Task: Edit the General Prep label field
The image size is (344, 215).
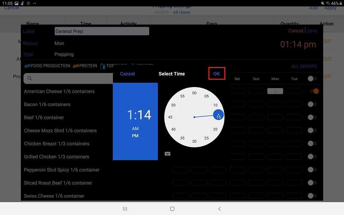Action: [x=102, y=31]
